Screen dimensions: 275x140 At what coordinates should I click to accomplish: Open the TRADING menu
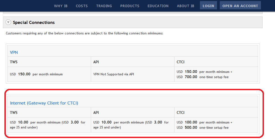pos(104,6)
